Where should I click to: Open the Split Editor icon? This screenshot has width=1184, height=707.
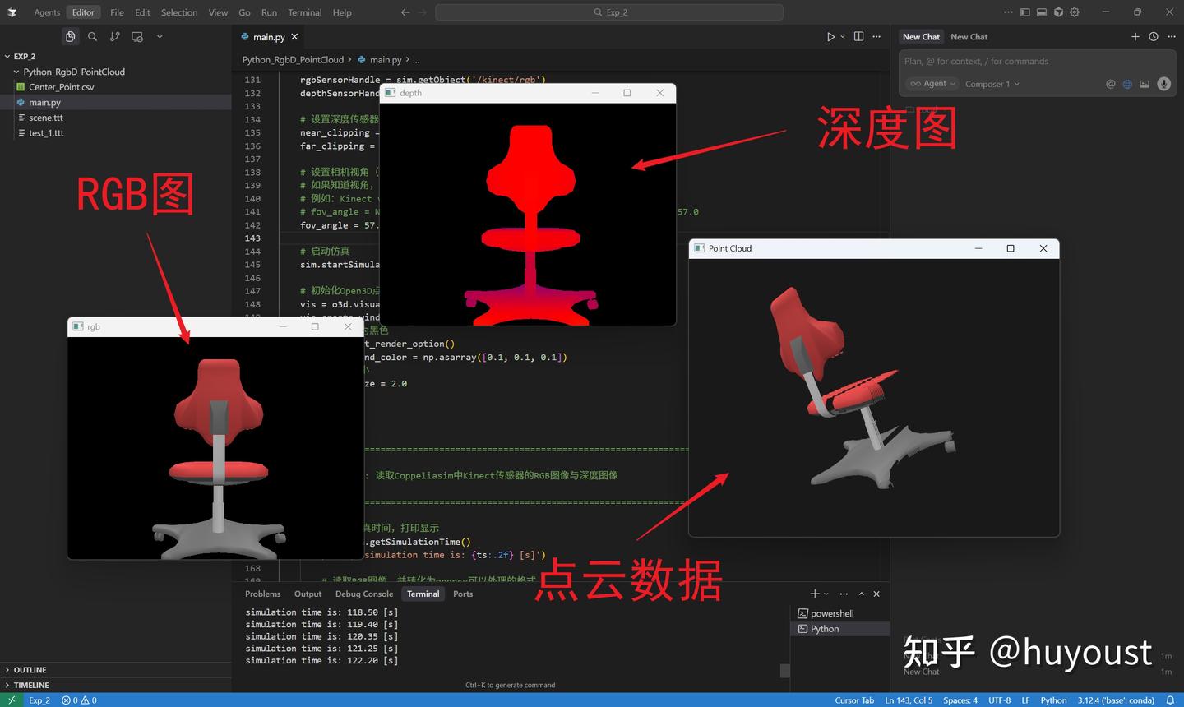tap(858, 36)
